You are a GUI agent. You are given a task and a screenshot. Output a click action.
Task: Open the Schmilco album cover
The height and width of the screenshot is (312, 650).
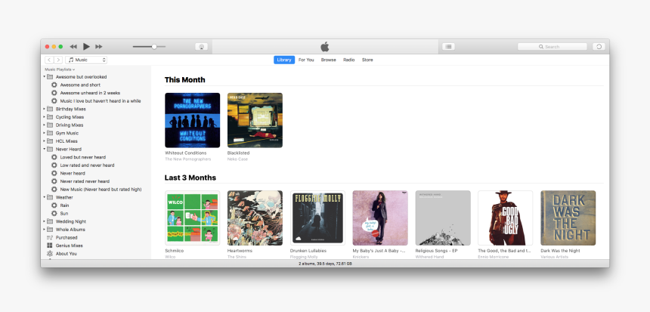tap(192, 218)
